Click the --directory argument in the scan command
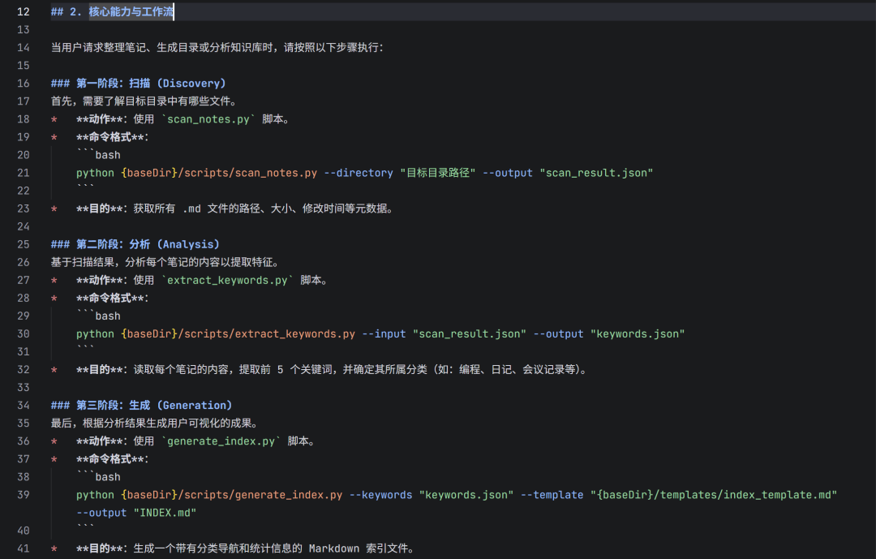This screenshot has height=559, width=876. [x=360, y=172]
